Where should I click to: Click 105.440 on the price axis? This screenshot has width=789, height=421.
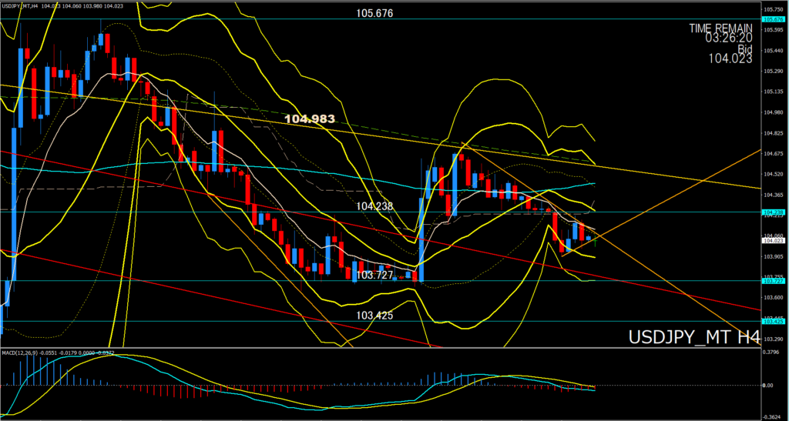(x=773, y=51)
